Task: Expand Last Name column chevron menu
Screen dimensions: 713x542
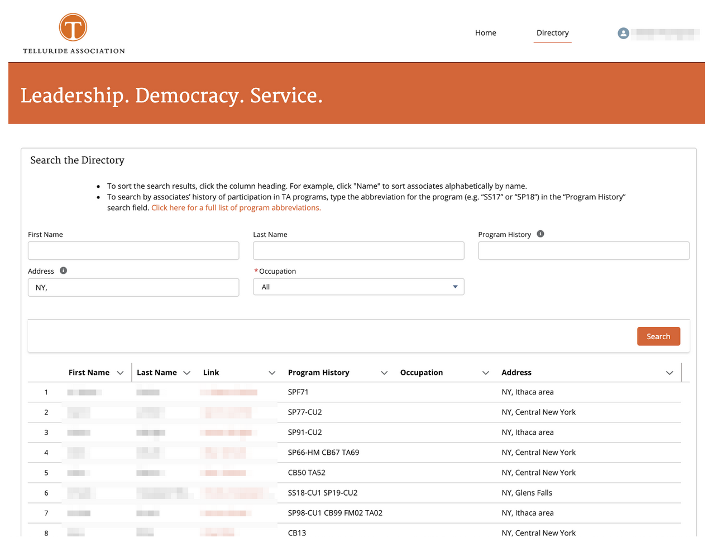Action: (x=187, y=373)
